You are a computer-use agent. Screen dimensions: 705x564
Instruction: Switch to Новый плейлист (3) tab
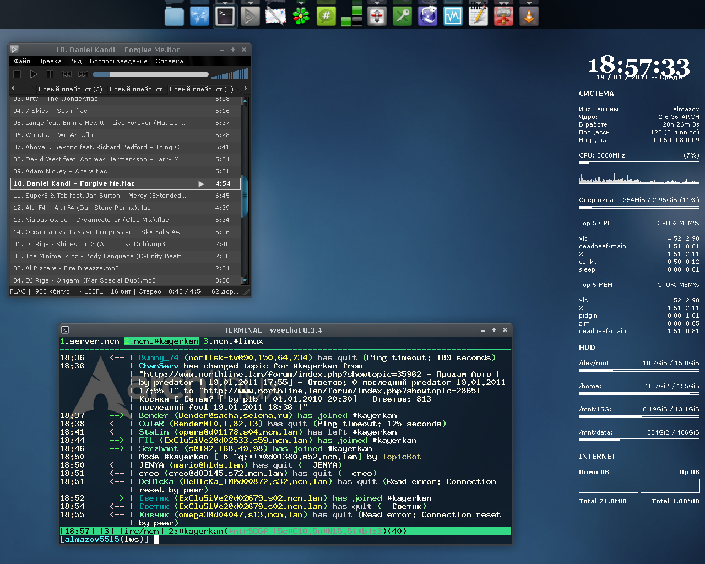(70, 89)
